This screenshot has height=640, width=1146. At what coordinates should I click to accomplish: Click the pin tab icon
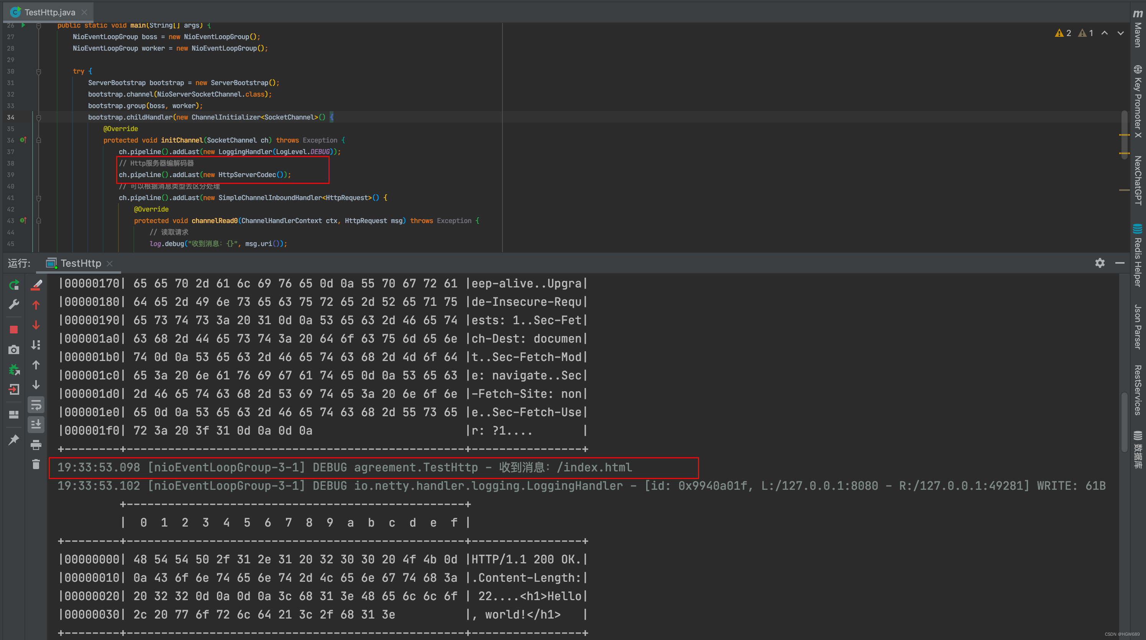click(x=14, y=440)
